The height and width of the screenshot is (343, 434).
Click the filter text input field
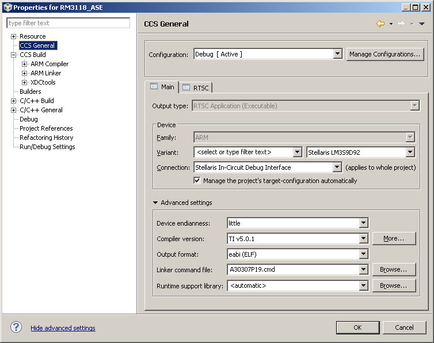point(68,23)
